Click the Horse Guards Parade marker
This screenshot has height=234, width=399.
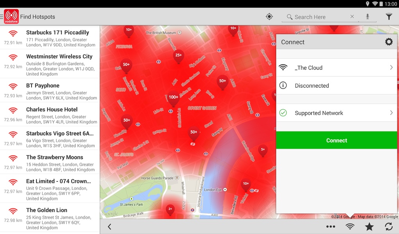177,178
